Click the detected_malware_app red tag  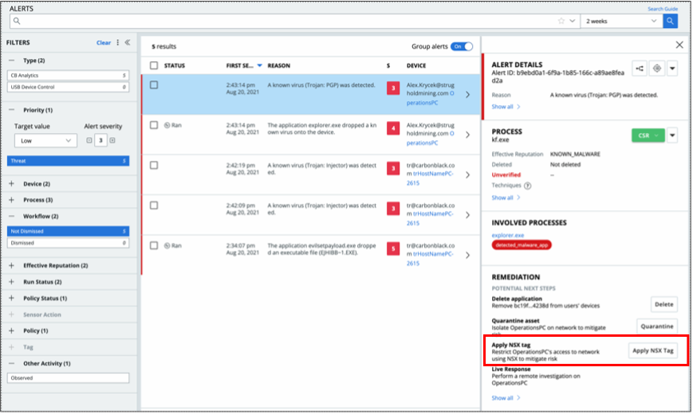click(x=522, y=245)
